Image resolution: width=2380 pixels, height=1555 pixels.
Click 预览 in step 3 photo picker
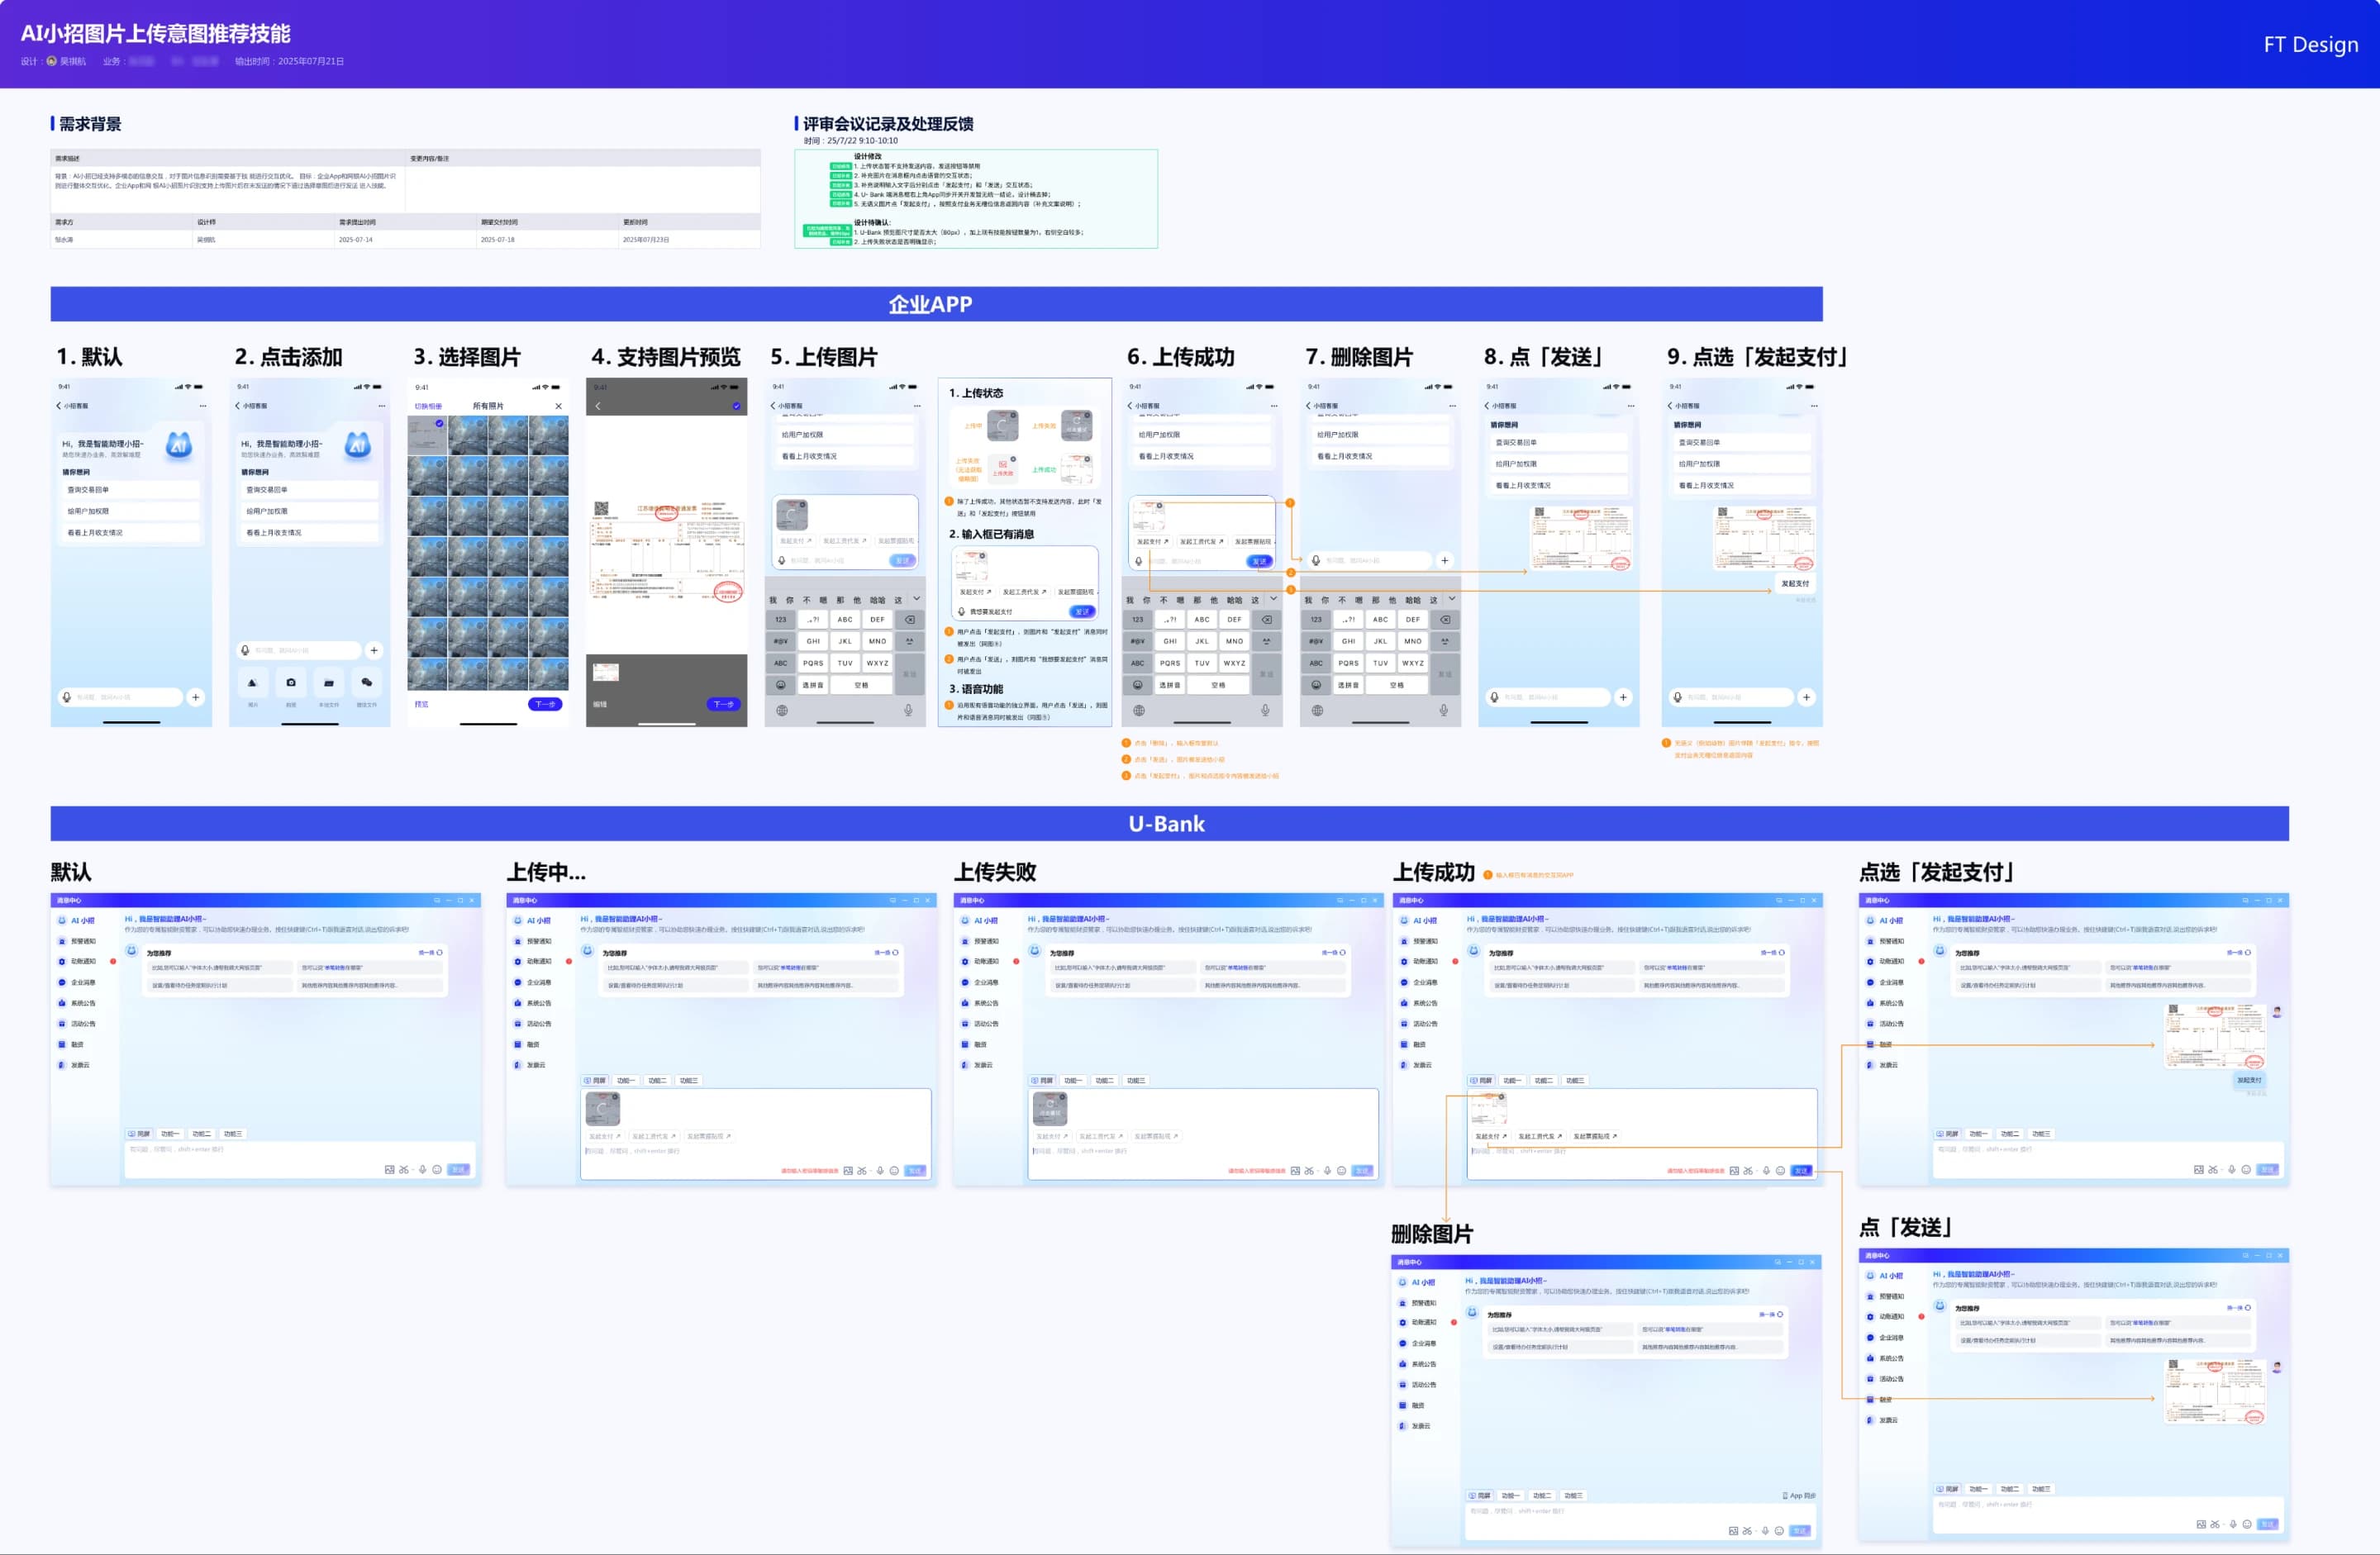(422, 704)
